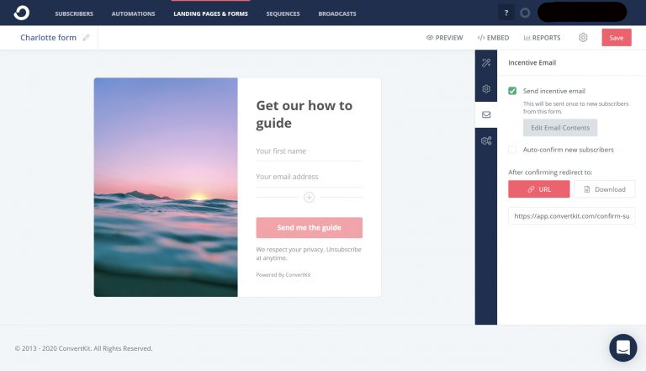Click Edit Email Contents button
The image size is (646, 371).
[560, 128]
